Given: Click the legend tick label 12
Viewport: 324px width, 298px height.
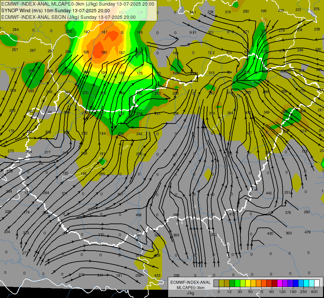Looking at the screenshot, I should [229, 292].
